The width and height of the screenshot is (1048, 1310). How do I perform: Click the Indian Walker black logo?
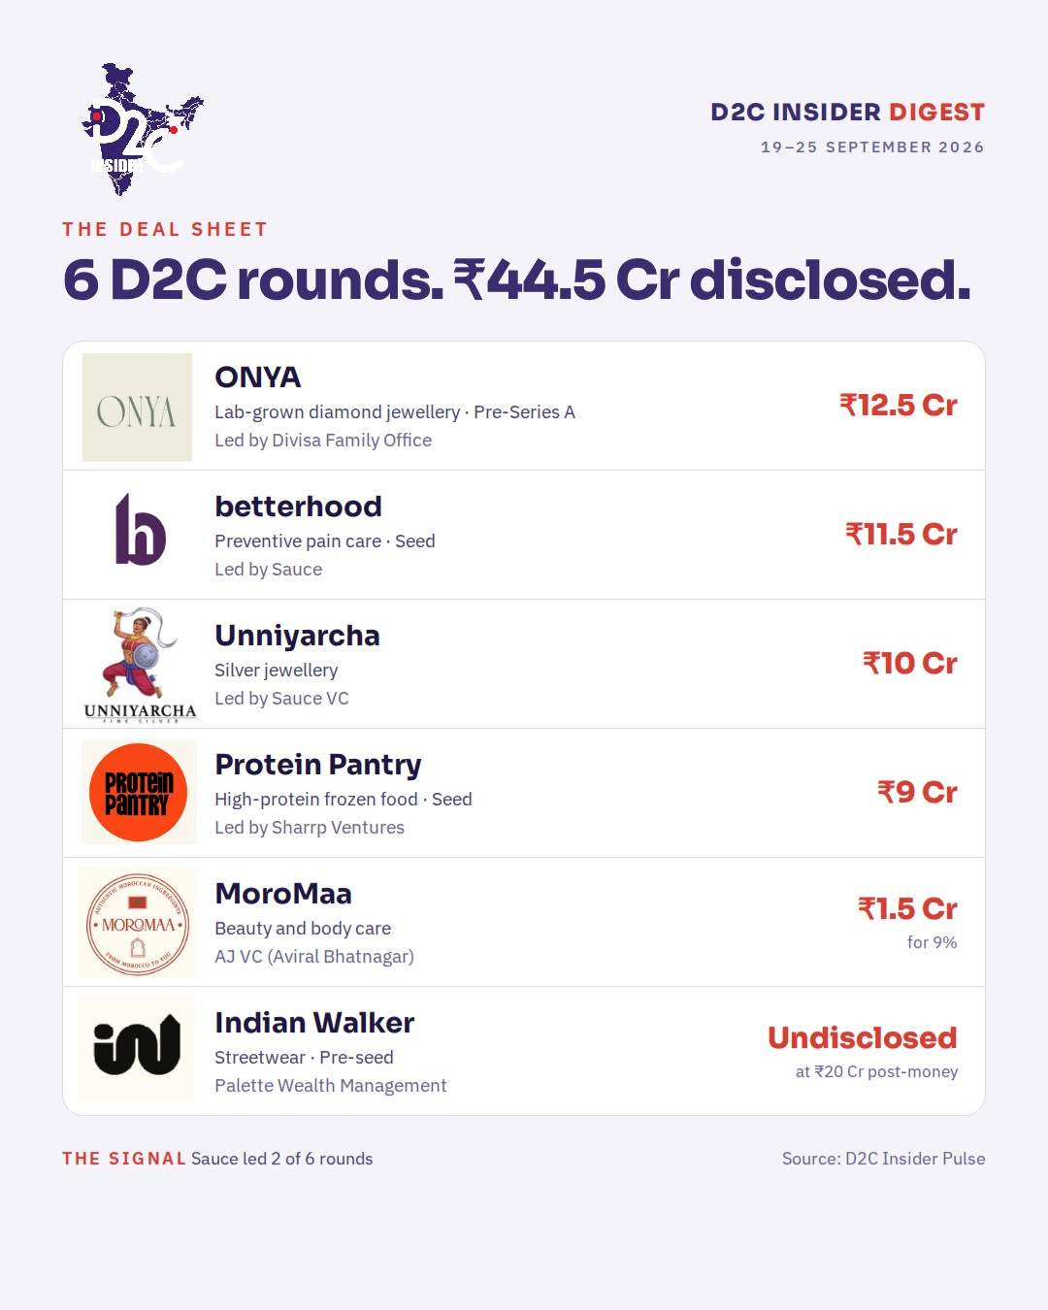[x=137, y=1047]
